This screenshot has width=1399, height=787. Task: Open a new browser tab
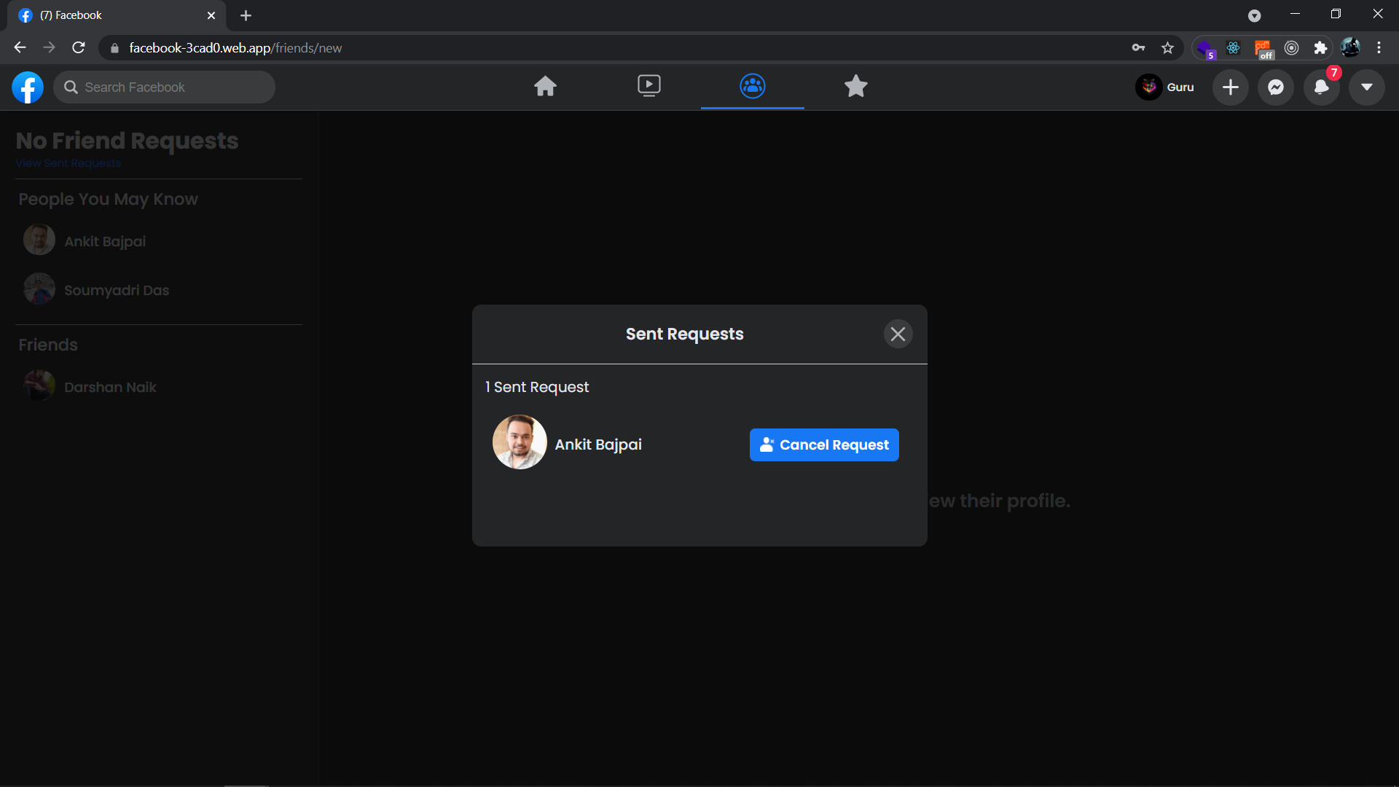click(246, 15)
